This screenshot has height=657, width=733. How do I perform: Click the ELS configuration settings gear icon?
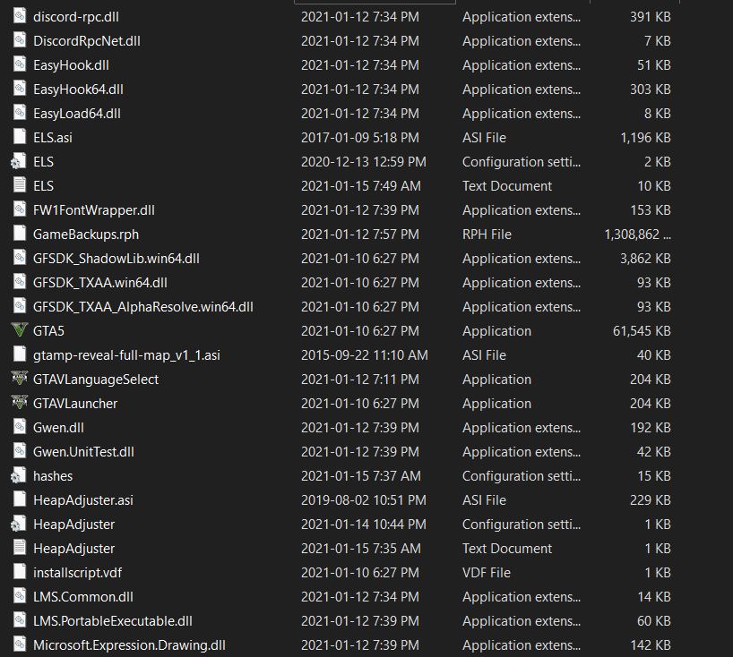[x=19, y=162]
